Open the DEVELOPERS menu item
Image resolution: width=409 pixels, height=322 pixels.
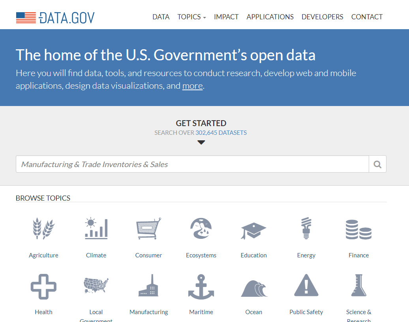coord(323,17)
